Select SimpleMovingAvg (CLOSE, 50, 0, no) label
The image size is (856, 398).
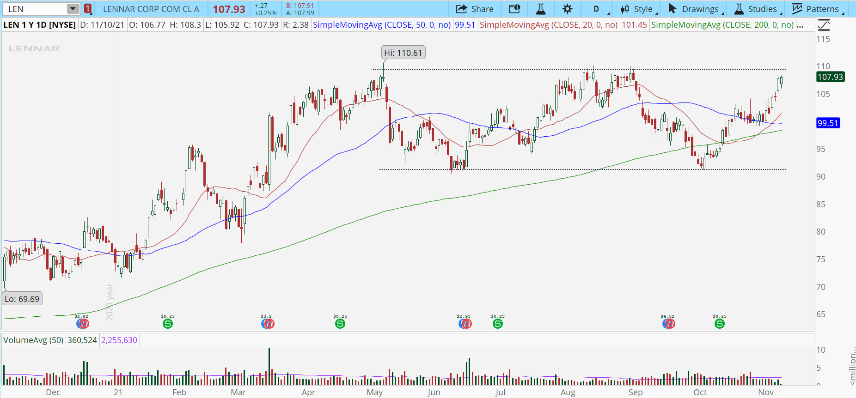[382, 25]
